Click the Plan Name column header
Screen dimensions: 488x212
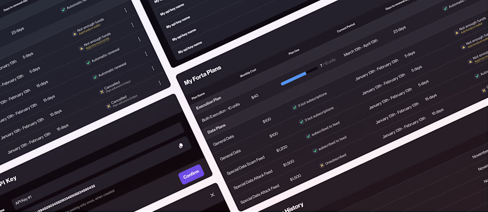click(x=198, y=95)
